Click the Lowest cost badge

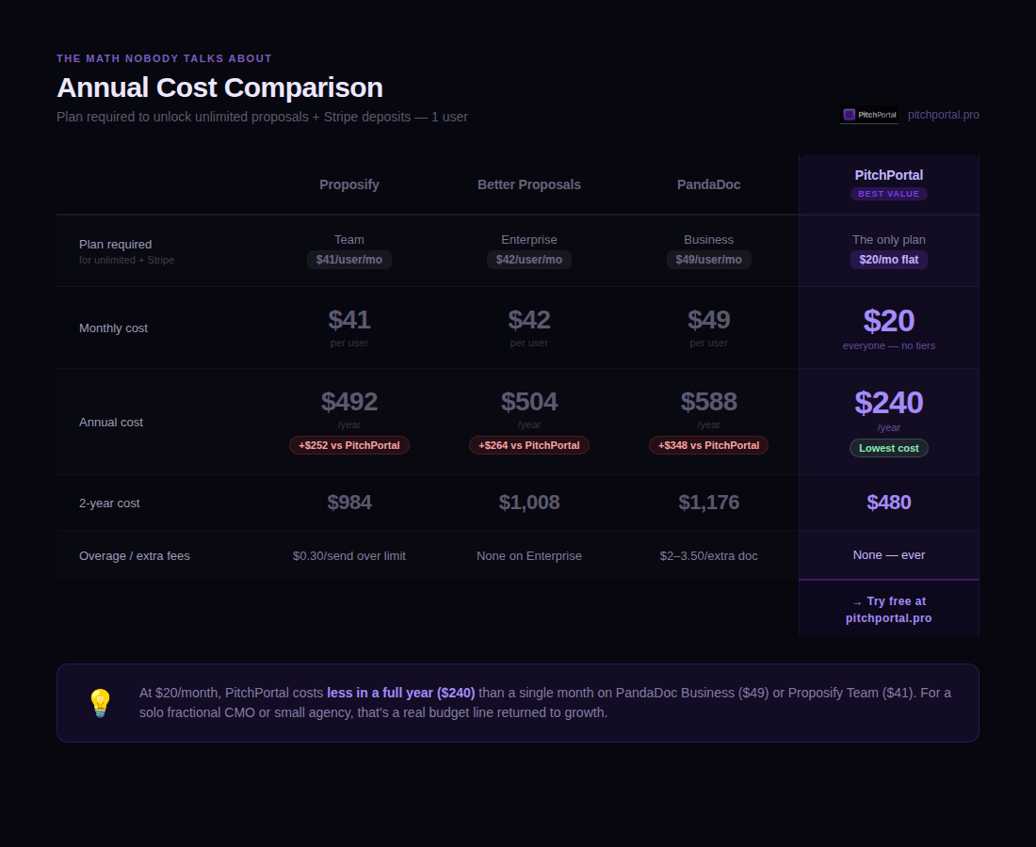(889, 448)
